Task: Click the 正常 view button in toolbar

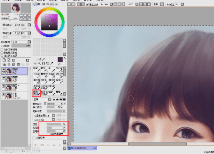Action: point(156,4)
